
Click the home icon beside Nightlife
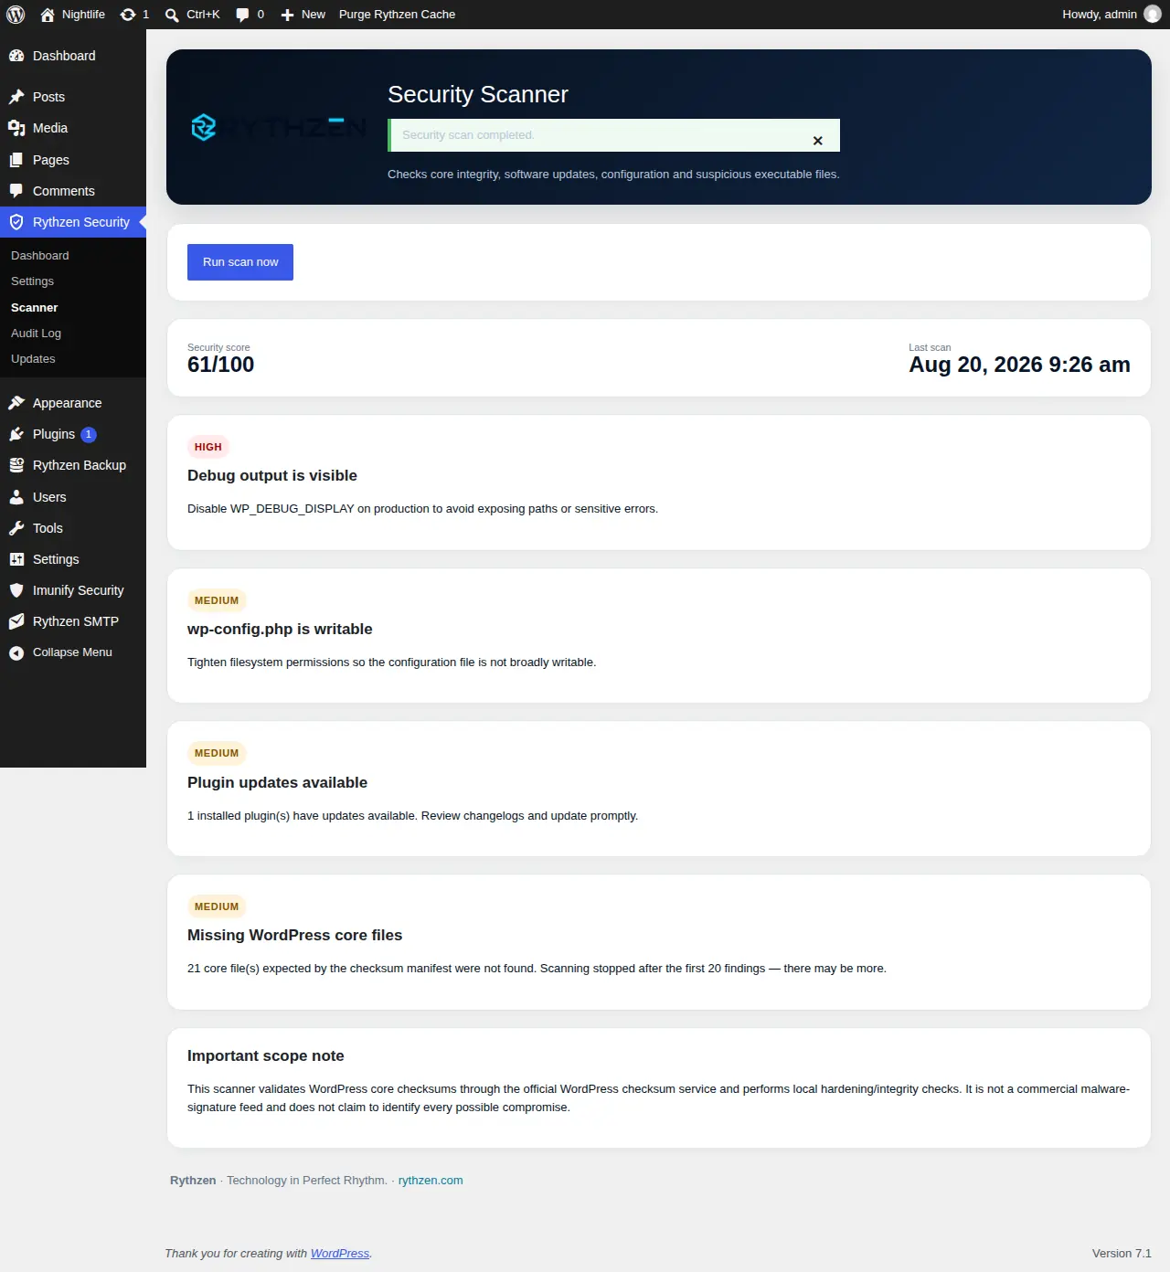tap(48, 15)
